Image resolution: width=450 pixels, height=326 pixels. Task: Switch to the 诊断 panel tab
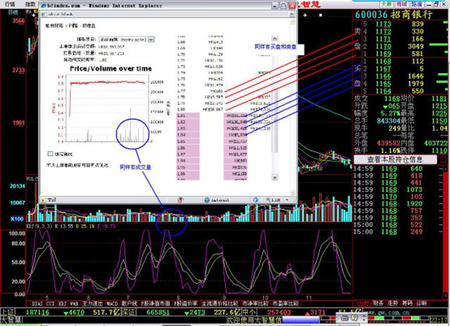421,303
